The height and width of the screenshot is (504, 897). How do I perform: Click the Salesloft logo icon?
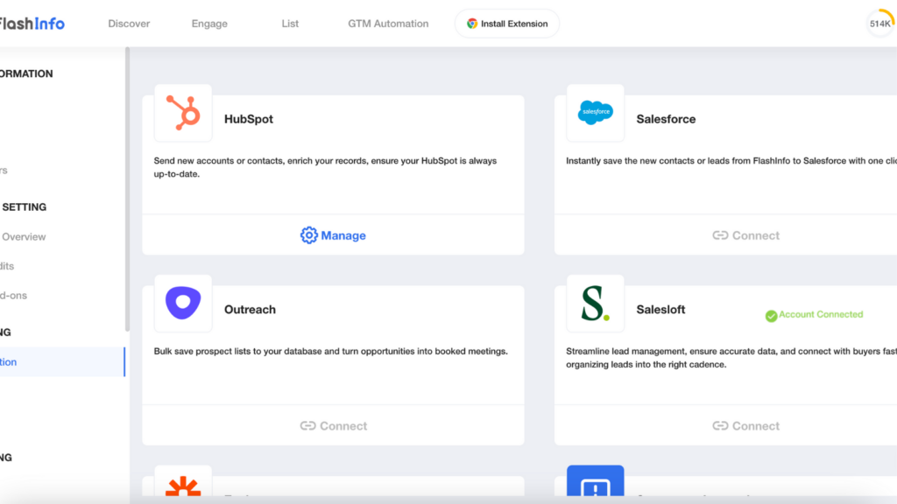tap(596, 303)
